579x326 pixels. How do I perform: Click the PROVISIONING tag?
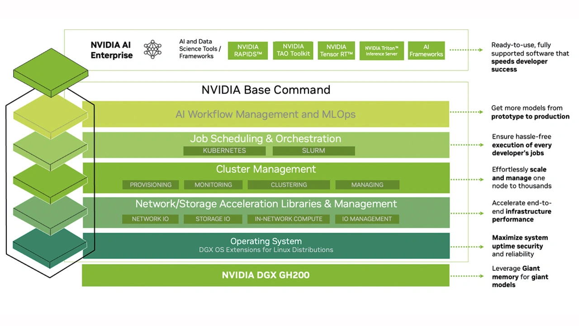(x=151, y=185)
